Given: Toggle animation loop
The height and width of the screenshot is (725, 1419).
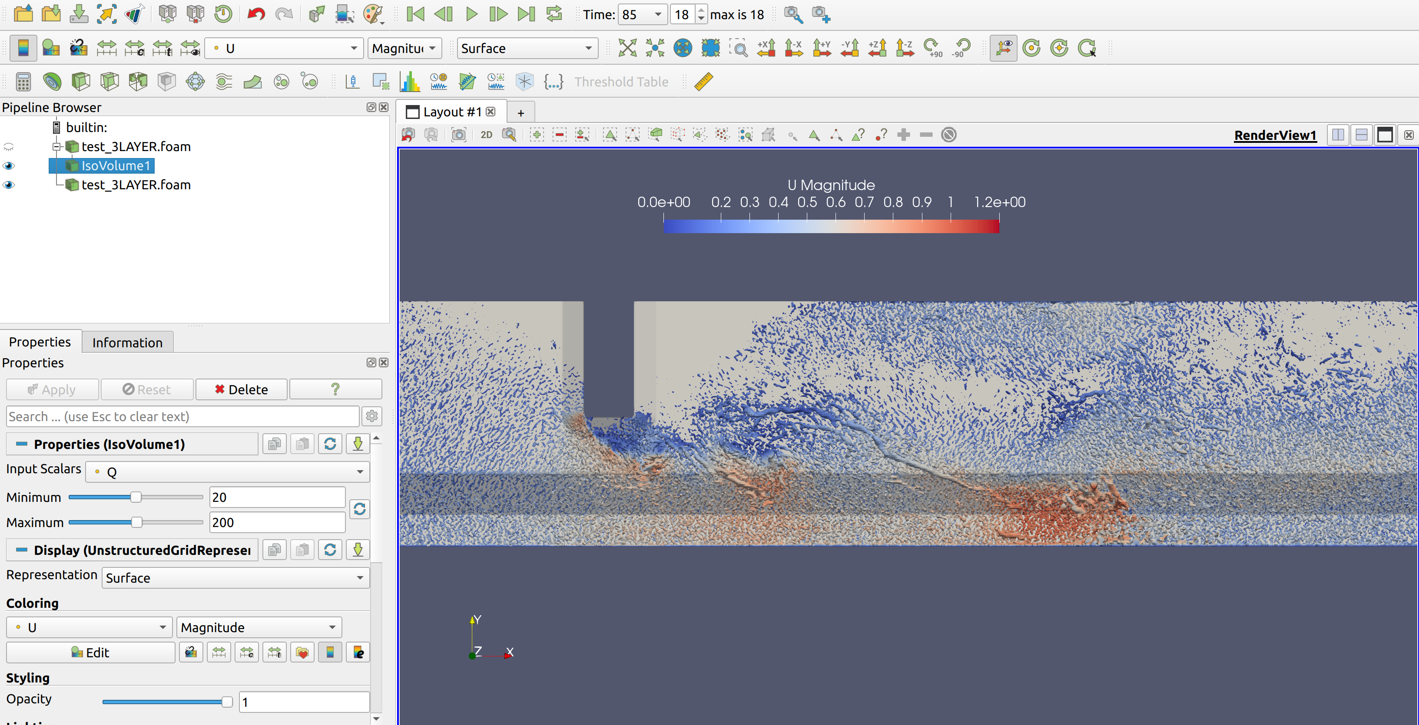Looking at the screenshot, I should pos(554,14).
